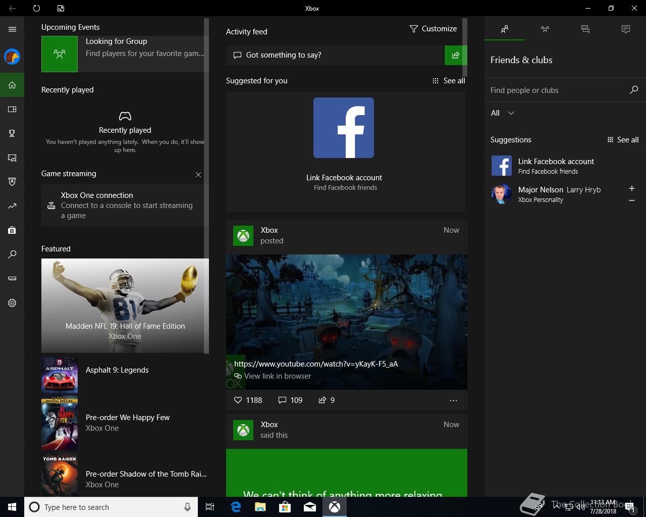Click the left column scrollbar

206,186
